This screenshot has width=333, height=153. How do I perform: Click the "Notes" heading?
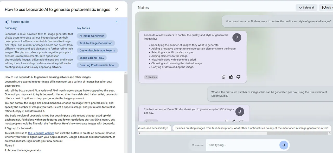(x=143, y=8)
